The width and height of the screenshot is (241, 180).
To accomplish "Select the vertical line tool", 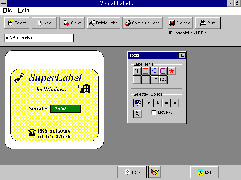I will 146,79.
